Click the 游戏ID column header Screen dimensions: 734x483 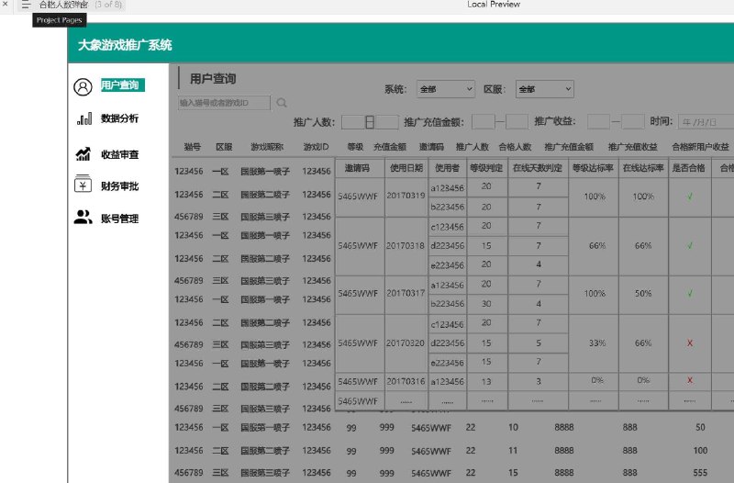coord(316,147)
